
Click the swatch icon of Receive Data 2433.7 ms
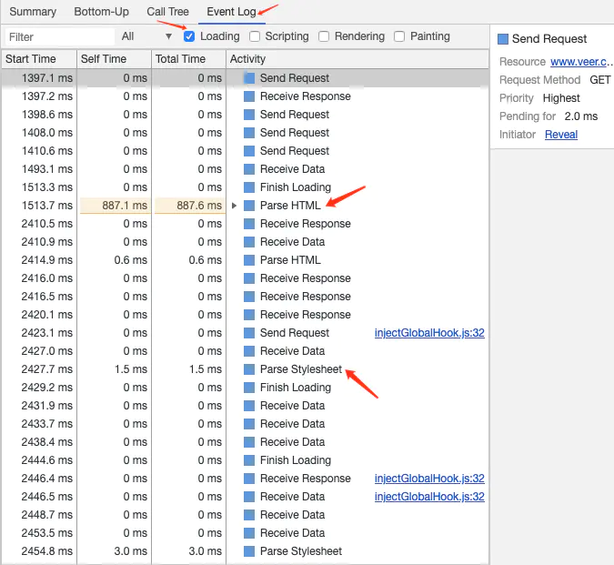pos(249,424)
